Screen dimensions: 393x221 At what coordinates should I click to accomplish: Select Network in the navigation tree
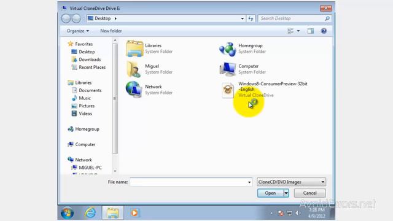coord(84,160)
